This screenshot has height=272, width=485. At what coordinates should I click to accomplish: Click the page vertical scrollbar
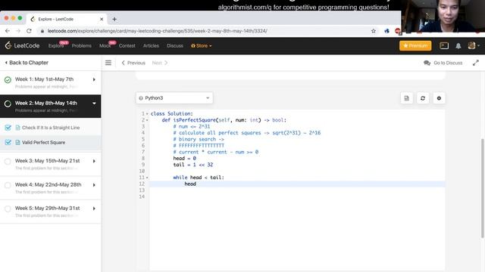pyautogui.click(x=482, y=188)
